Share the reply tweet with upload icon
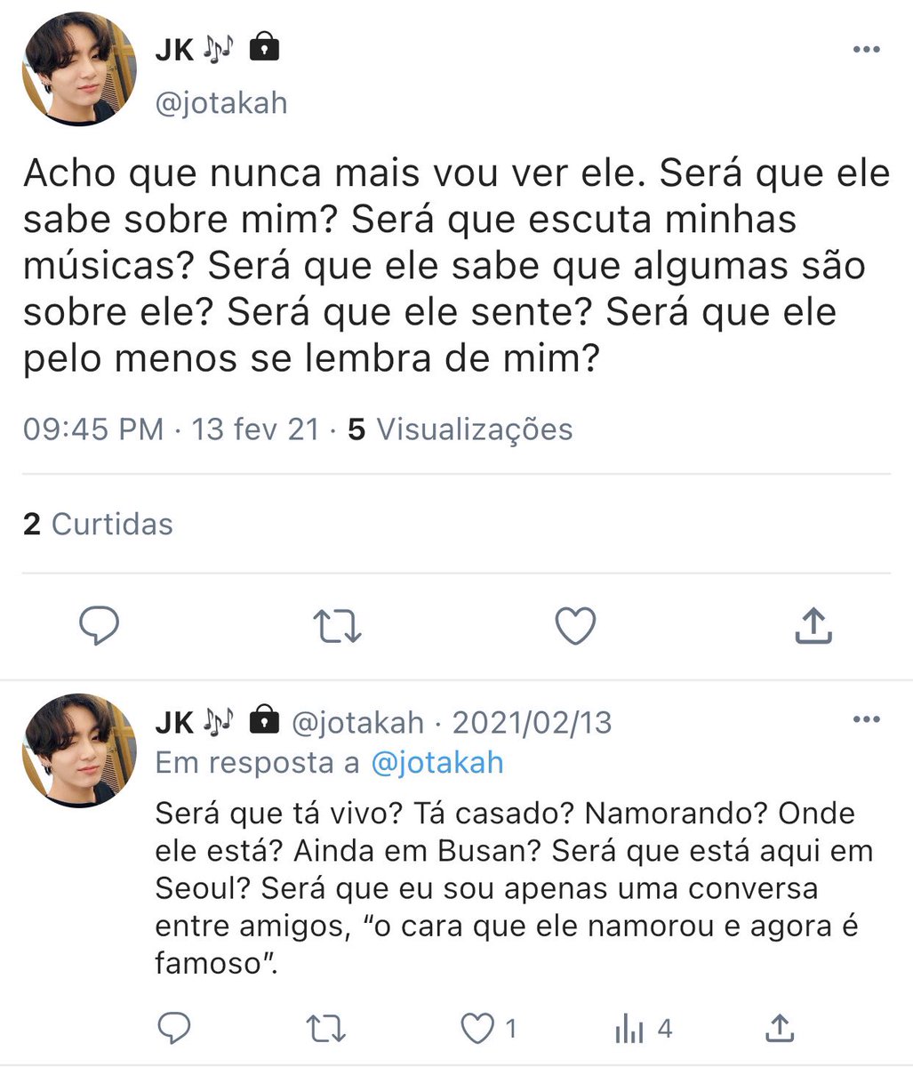The width and height of the screenshot is (913, 1067). [x=780, y=1029]
